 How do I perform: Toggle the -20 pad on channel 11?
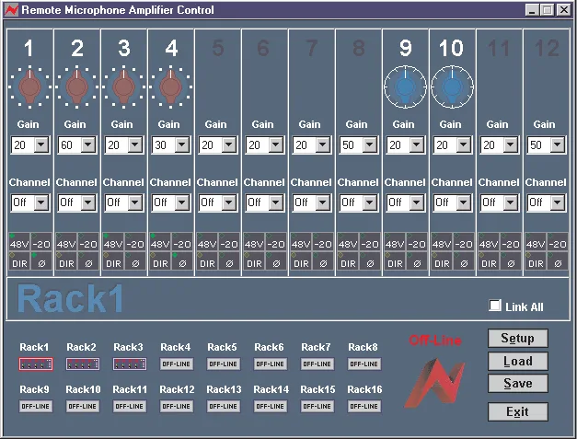(511, 241)
